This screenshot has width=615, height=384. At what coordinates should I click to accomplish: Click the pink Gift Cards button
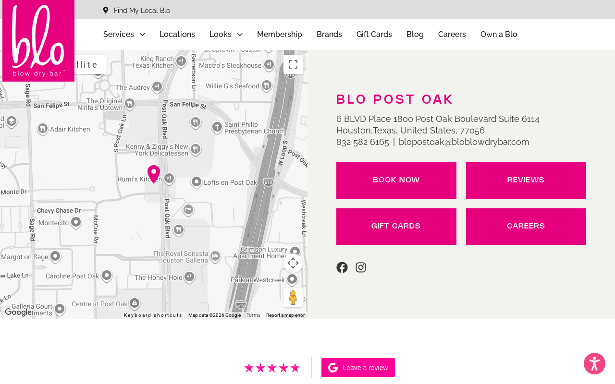pos(396,227)
